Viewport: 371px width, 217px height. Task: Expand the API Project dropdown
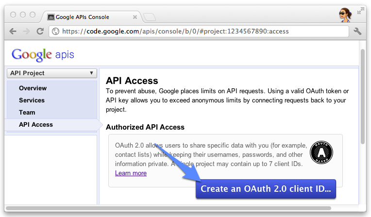point(52,73)
